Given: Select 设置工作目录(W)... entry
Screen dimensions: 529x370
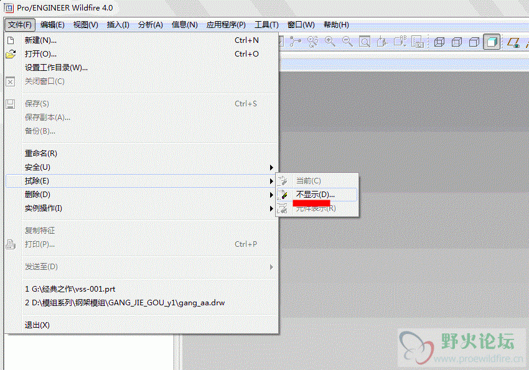Looking at the screenshot, I should (142, 68).
